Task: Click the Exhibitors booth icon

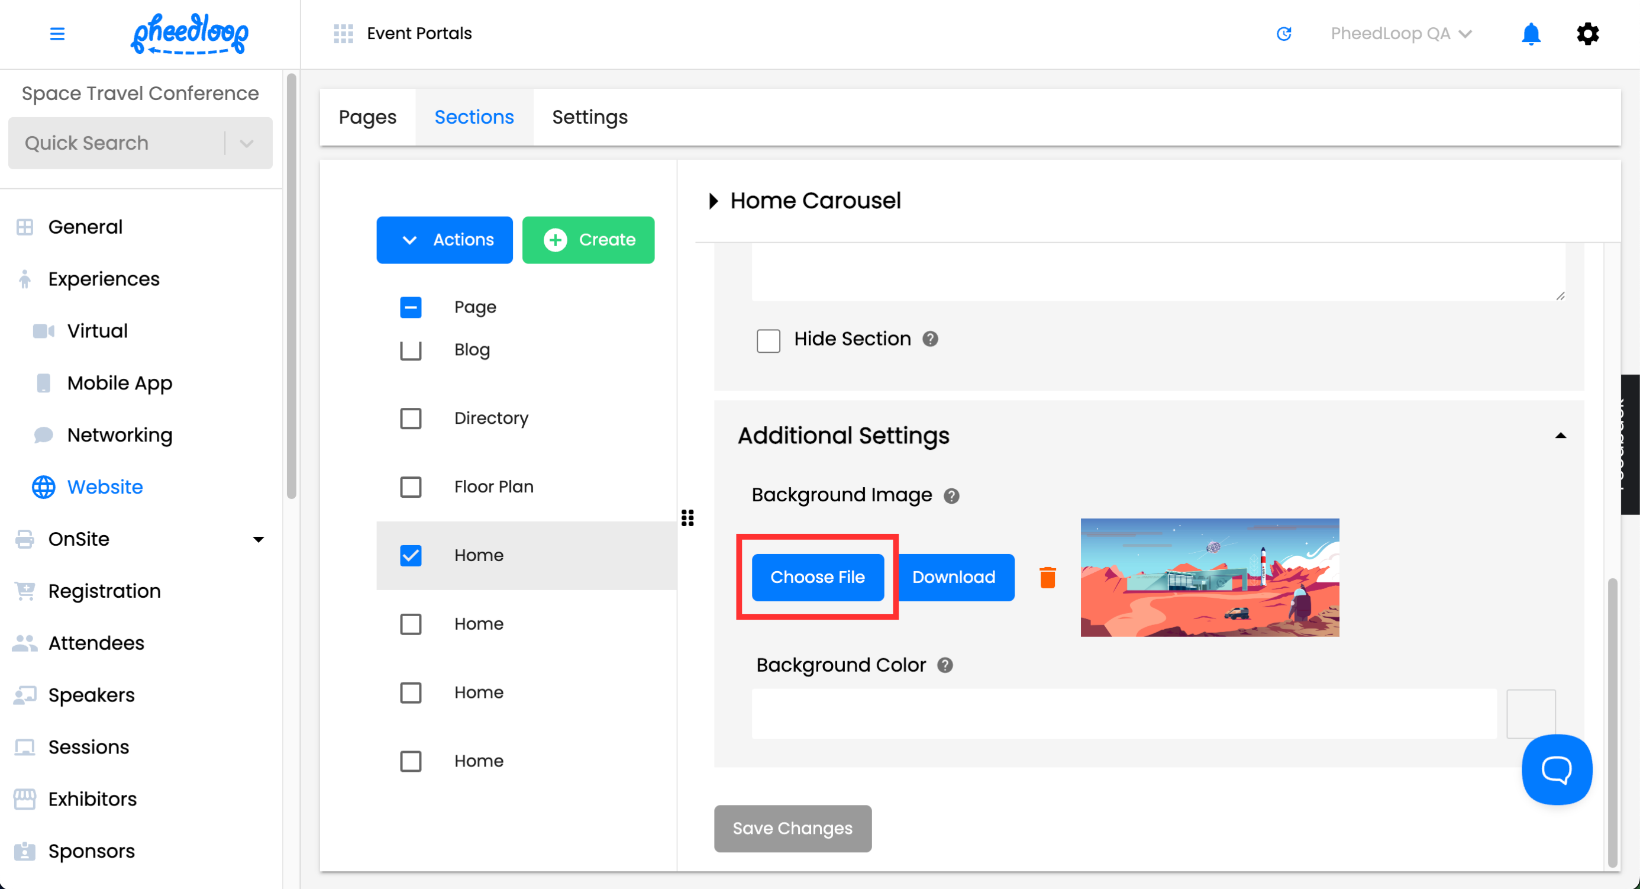Action: point(25,799)
